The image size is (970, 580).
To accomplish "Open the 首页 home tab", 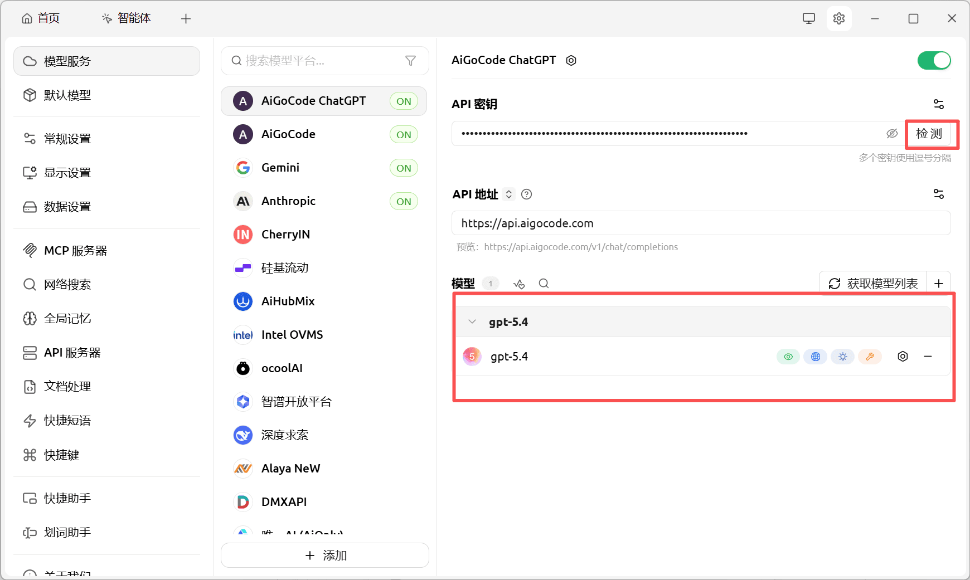I will point(41,18).
